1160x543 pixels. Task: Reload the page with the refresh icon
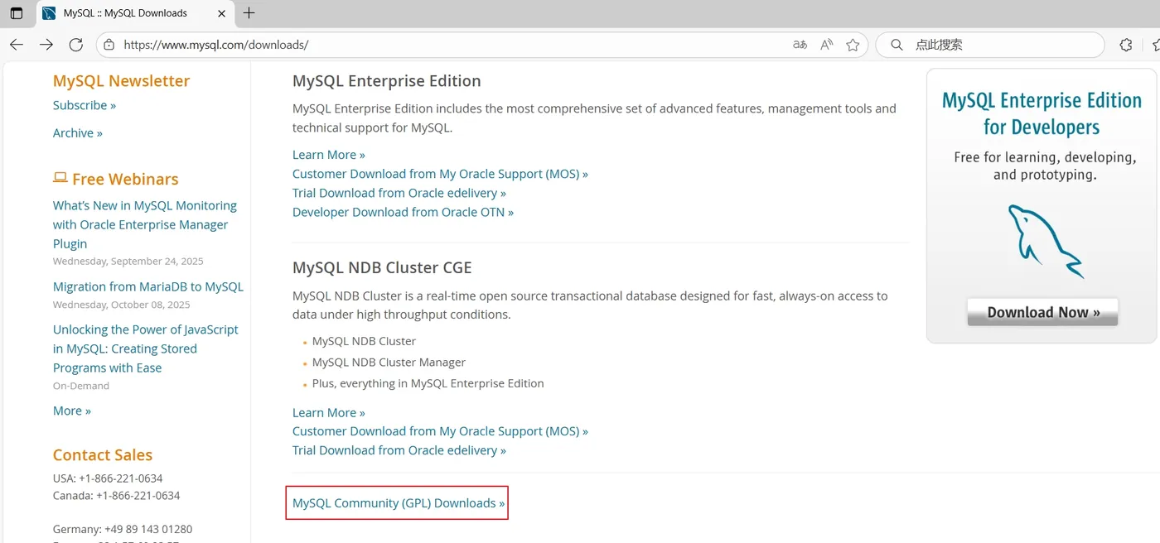76,45
